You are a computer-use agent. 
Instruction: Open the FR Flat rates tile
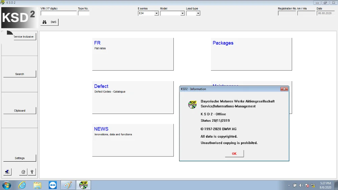(133, 54)
